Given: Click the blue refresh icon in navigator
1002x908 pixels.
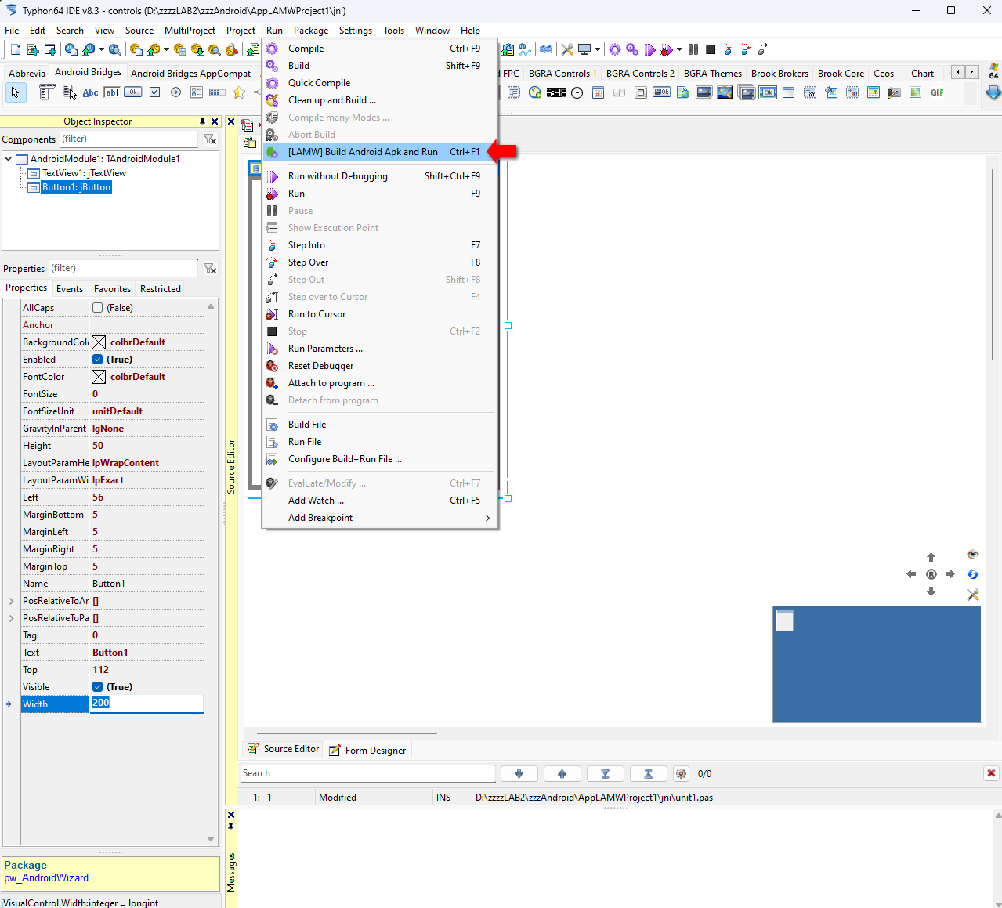Looking at the screenshot, I should click(x=973, y=574).
